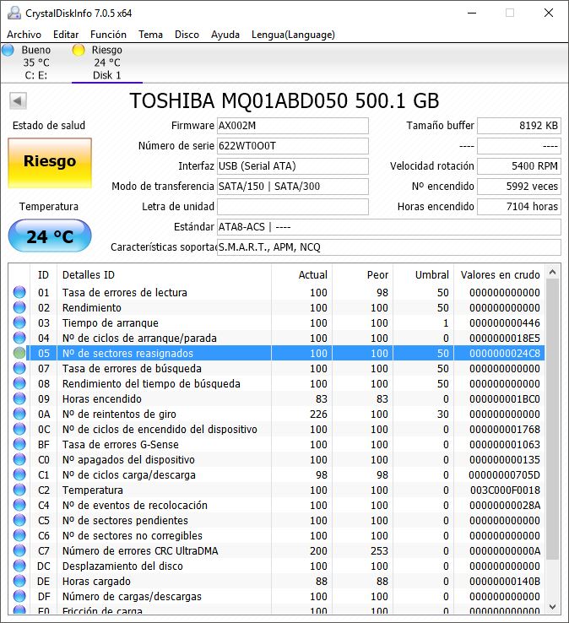Click the serial number field 622WT0O0T
The image size is (569, 623).
[293, 146]
